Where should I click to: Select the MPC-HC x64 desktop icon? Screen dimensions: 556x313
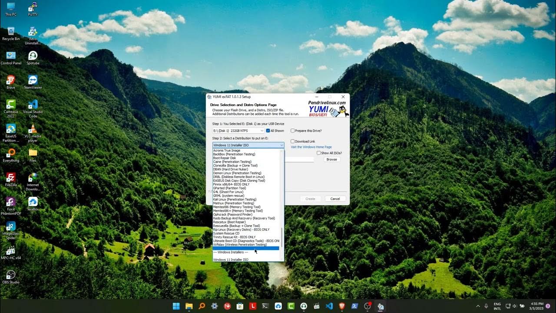click(x=11, y=253)
